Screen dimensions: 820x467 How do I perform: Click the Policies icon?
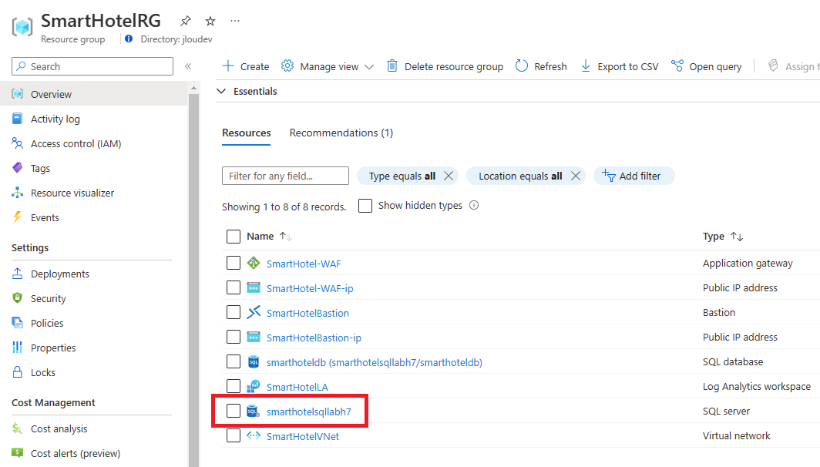point(17,323)
